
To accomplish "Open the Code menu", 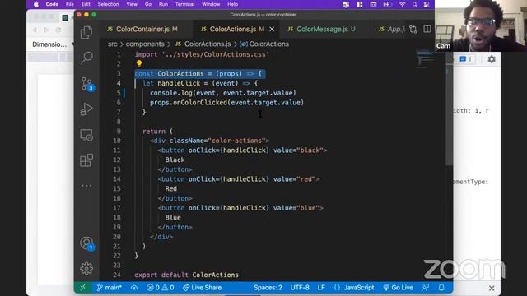I will point(52,4).
